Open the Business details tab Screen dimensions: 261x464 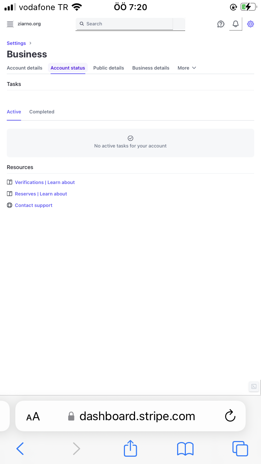(151, 68)
